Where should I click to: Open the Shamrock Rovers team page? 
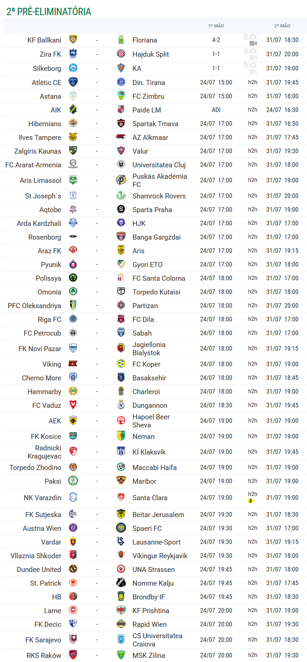159,196
